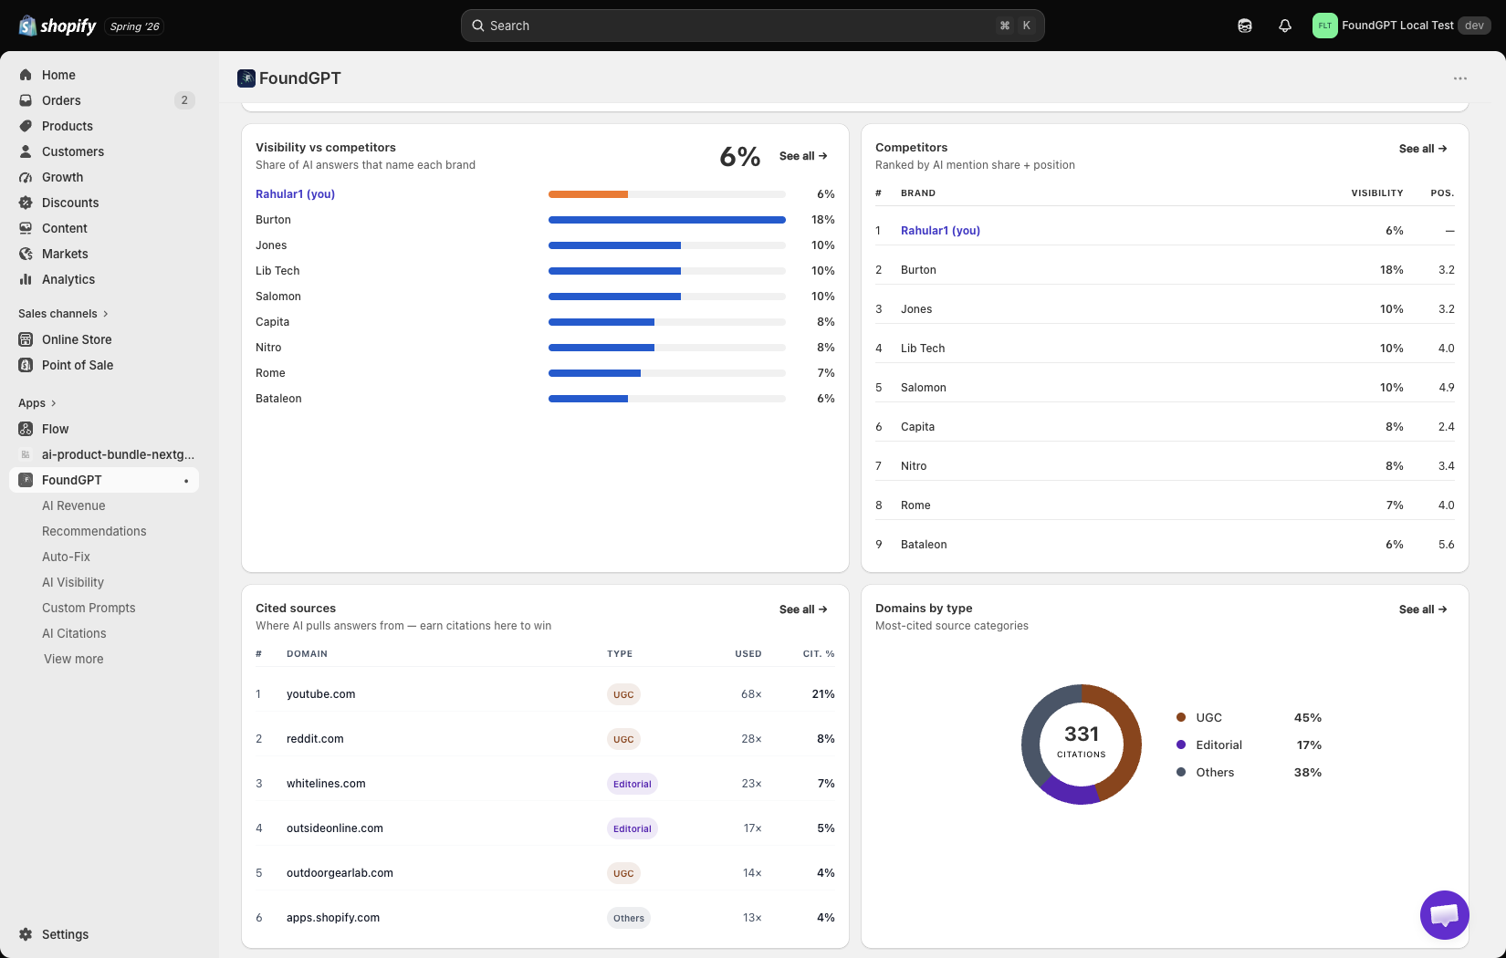Click the Burton 18% visibility bar

pyautogui.click(x=667, y=220)
